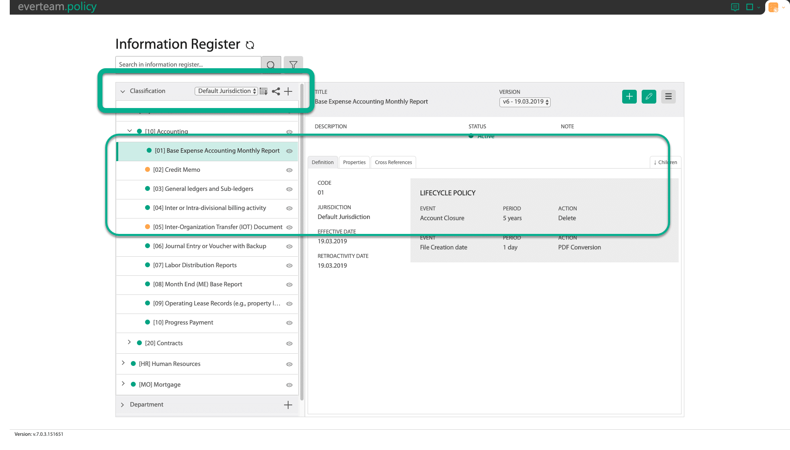
Task: Click the hamburger menu icon in detail panel
Action: pos(668,96)
